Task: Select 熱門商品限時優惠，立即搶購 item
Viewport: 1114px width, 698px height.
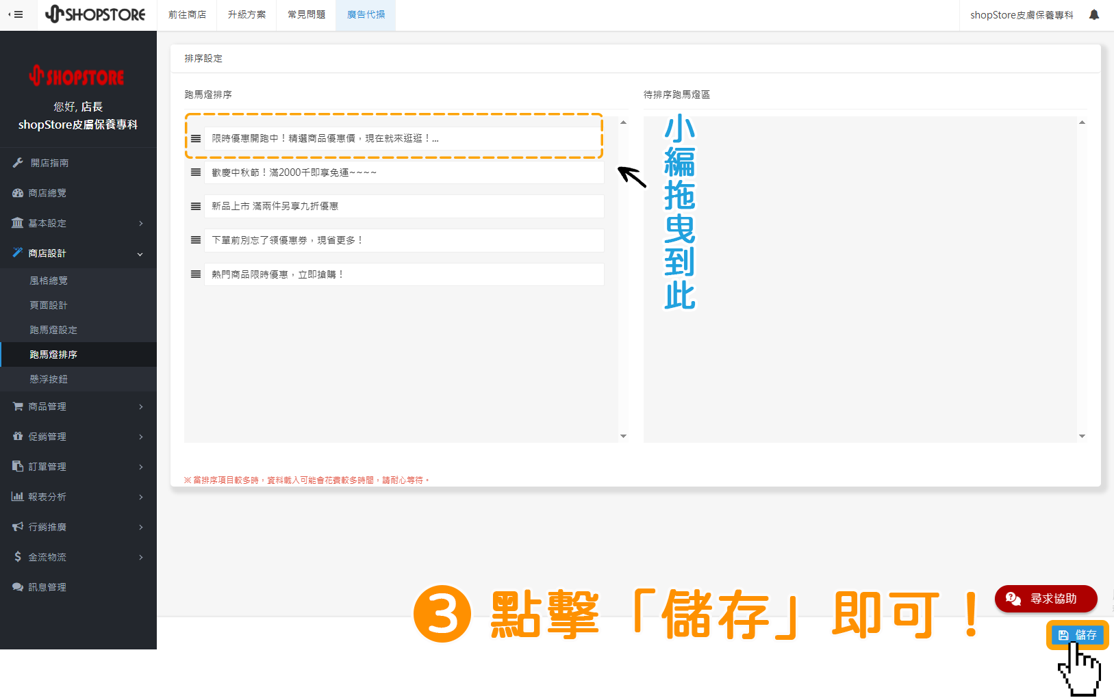Action: coord(404,274)
